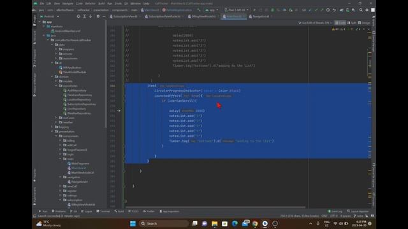Open Project panel options gear icon
408x229 pixels.
tap(98, 17)
